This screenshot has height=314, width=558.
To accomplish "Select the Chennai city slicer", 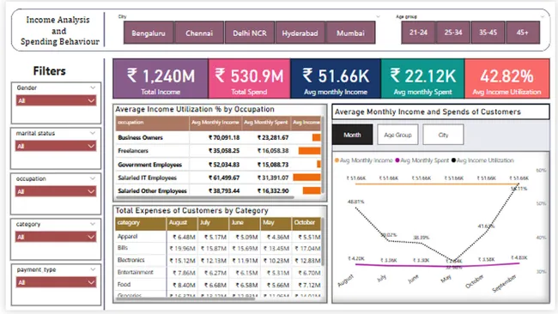I will [199, 33].
